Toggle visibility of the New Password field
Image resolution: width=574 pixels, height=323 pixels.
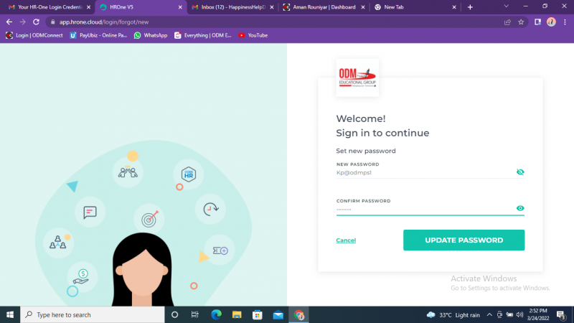pyautogui.click(x=520, y=172)
